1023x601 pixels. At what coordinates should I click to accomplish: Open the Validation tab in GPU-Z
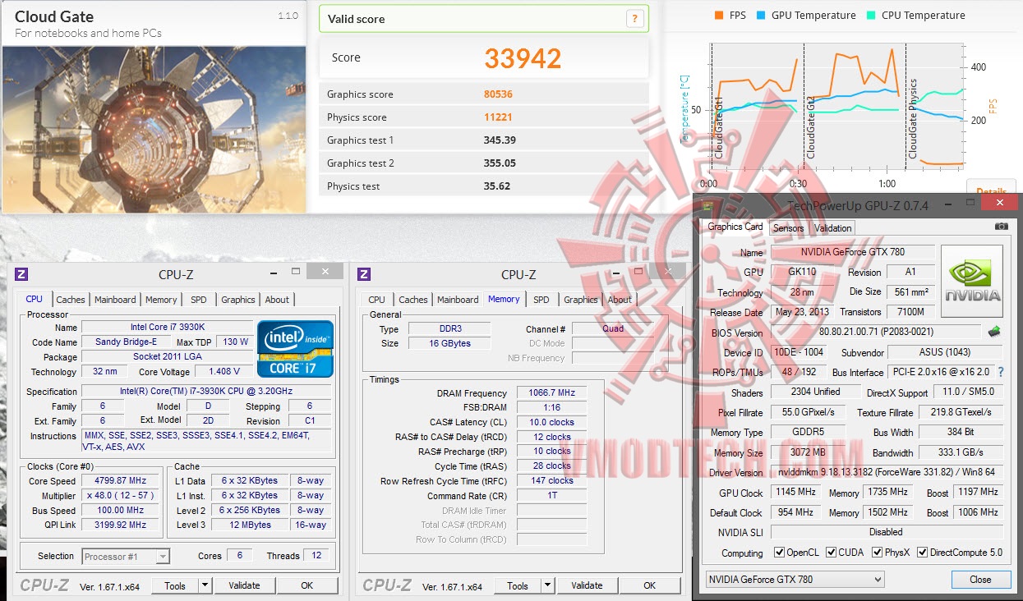[x=832, y=228]
